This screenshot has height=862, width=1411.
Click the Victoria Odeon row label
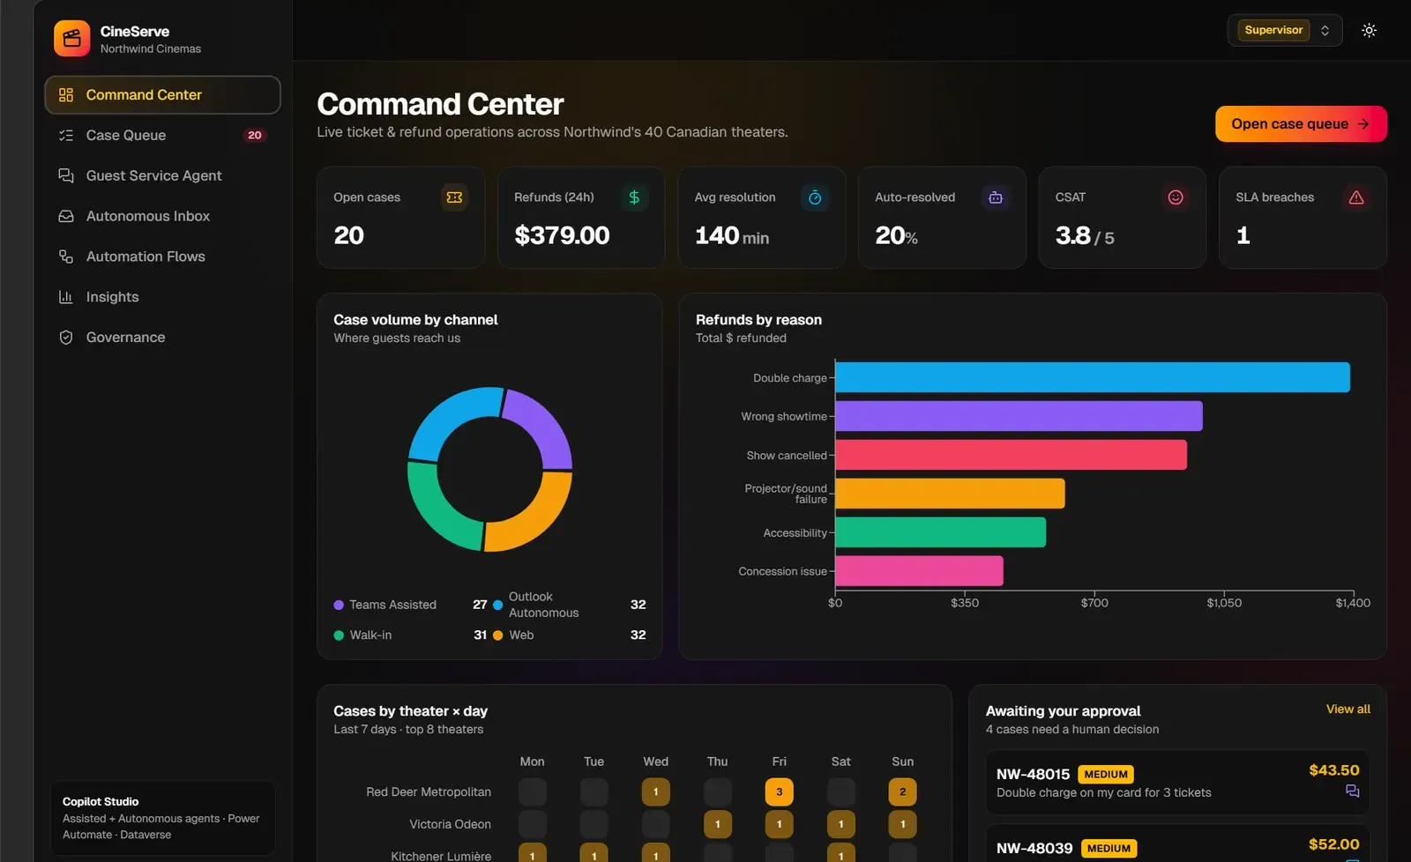point(450,824)
